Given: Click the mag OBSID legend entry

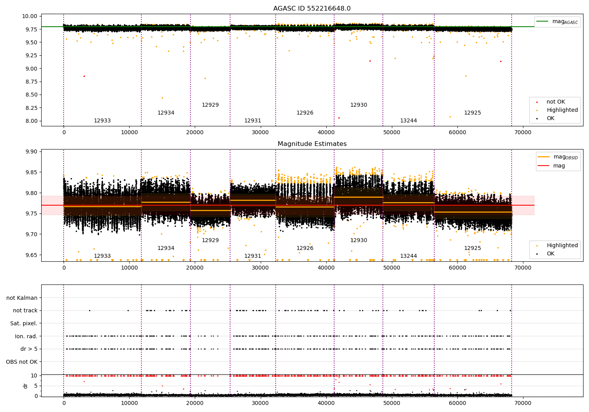Looking at the screenshot, I should (558, 157).
